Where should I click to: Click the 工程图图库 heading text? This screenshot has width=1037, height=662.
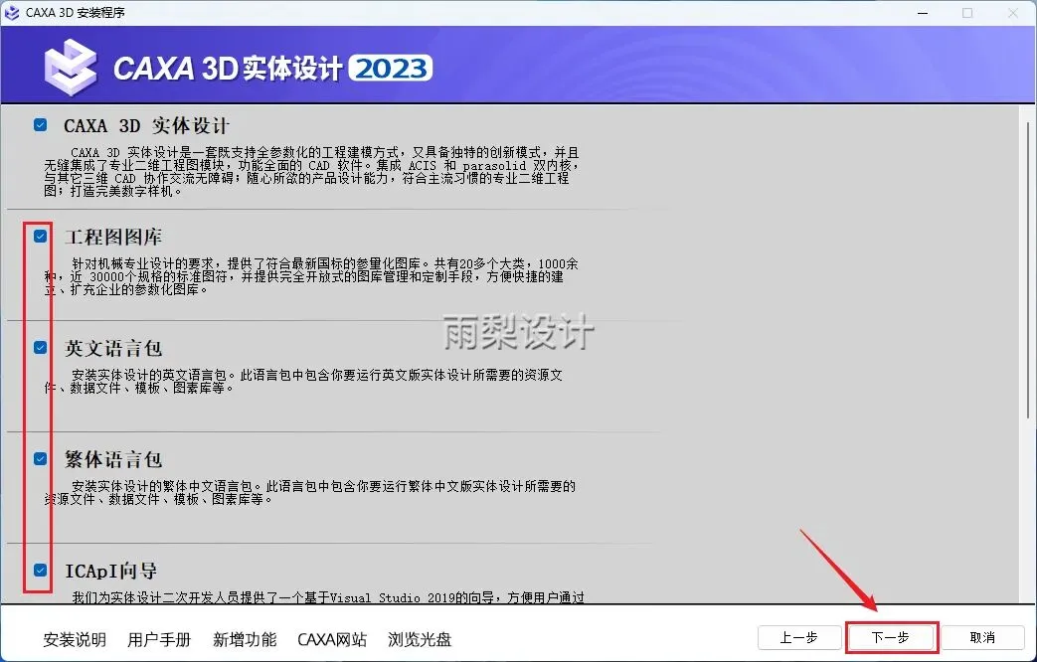pos(113,237)
